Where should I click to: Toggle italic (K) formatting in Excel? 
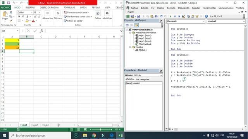(x=23, y=17)
